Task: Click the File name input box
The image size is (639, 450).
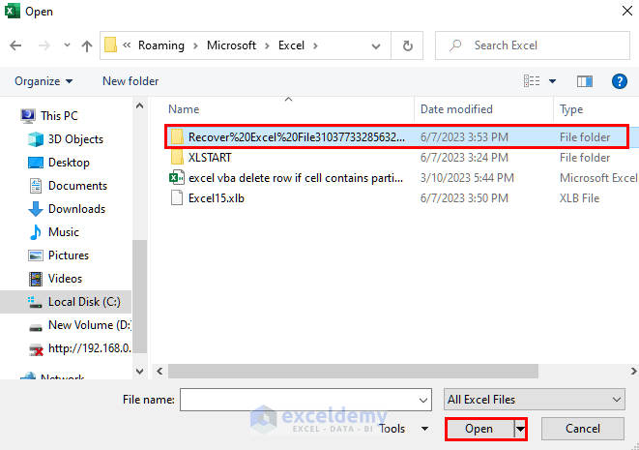Action: click(305, 400)
